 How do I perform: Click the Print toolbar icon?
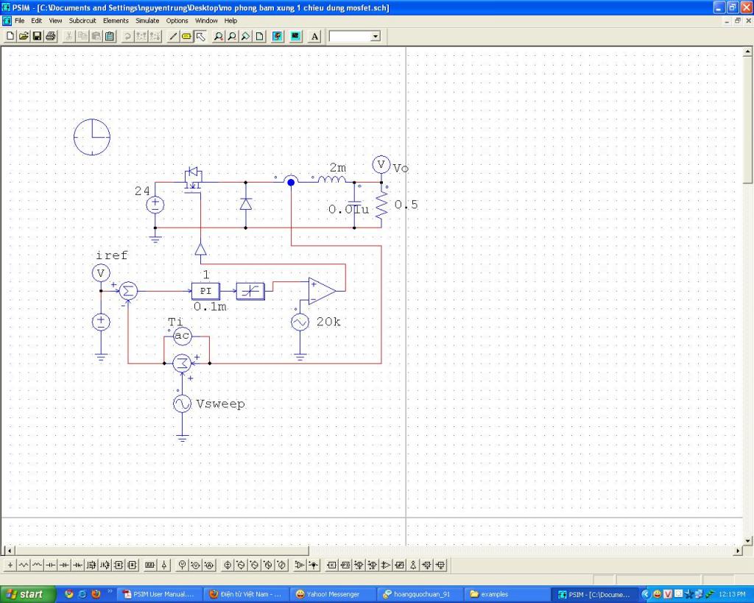(x=50, y=36)
